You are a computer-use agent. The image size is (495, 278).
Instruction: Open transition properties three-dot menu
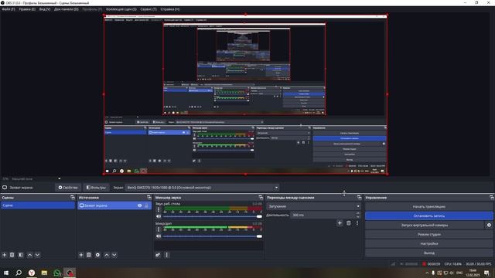pyautogui.click(x=357, y=223)
